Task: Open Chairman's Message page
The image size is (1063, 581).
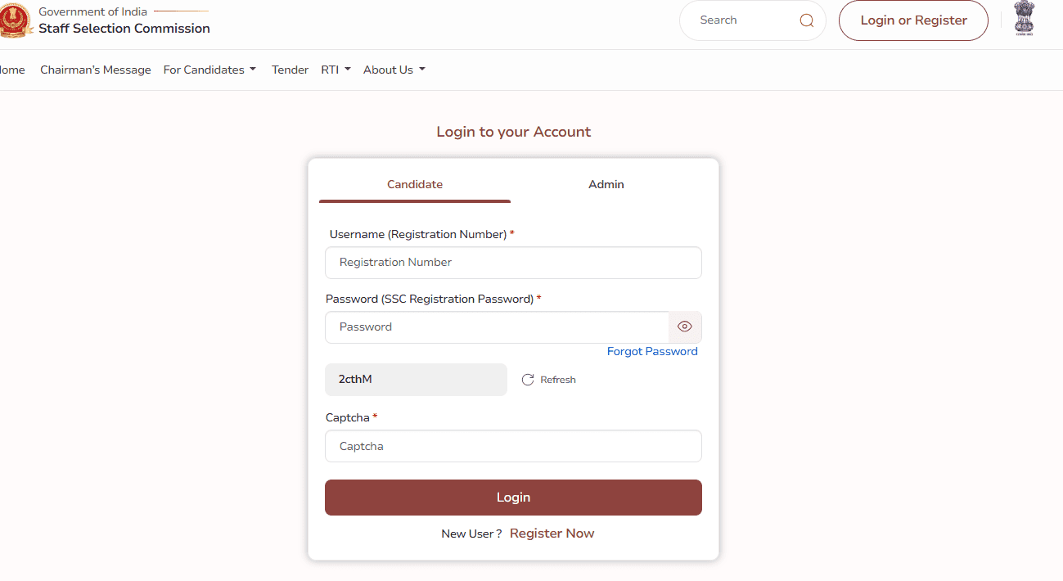Action: (x=96, y=70)
